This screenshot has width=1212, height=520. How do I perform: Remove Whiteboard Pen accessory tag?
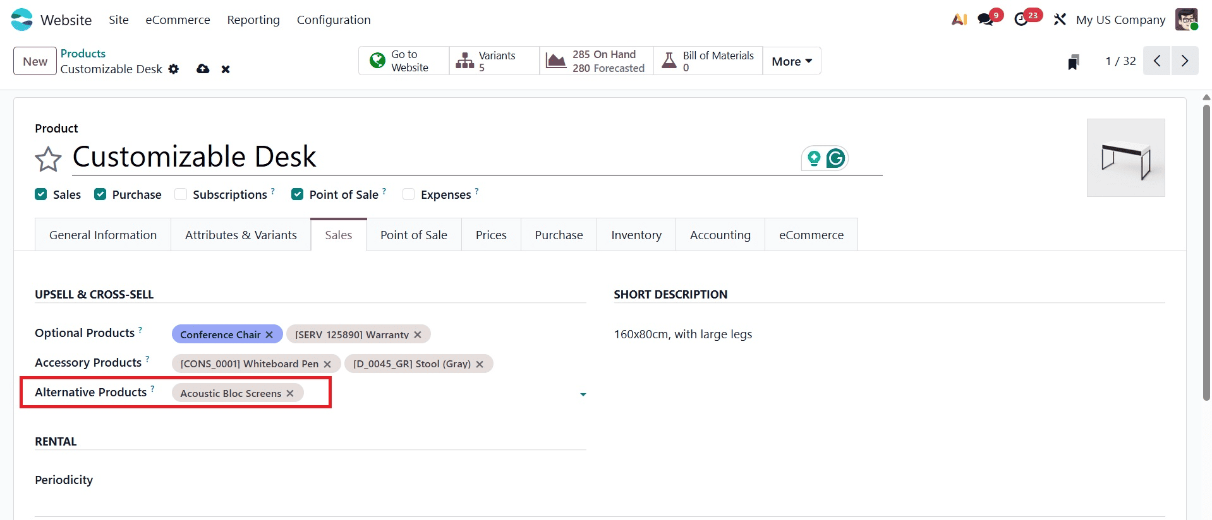(x=327, y=364)
